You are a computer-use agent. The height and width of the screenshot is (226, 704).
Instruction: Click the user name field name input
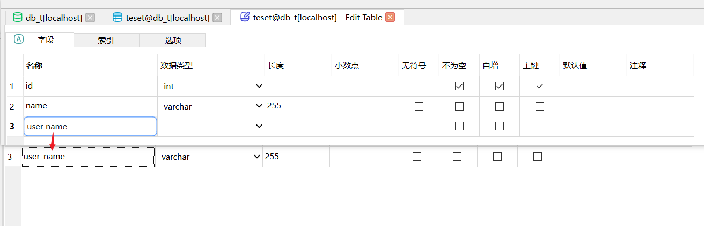click(90, 126)
